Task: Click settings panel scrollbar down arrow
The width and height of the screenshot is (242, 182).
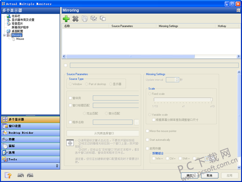Action: 239,167
